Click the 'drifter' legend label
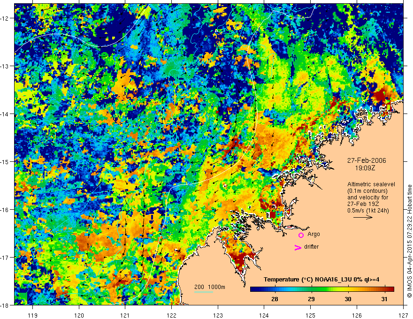The image size is (413, 319). pyautogui.click(x=311, y=247)
